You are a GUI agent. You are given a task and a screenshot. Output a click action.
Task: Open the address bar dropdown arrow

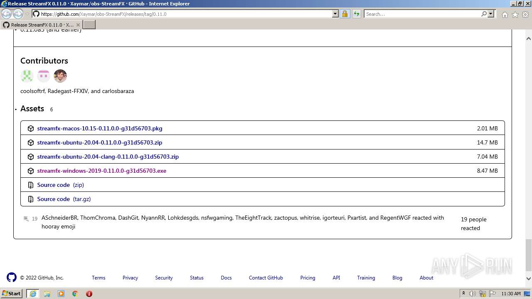tap(335, 14)
